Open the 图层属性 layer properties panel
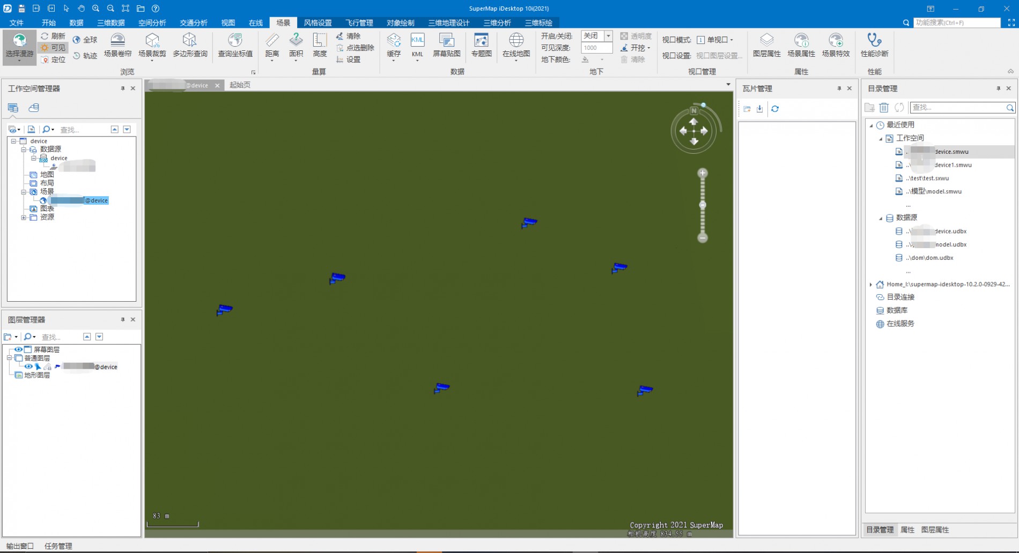This screenshot has height=553, width=1019. click(766, 45)
